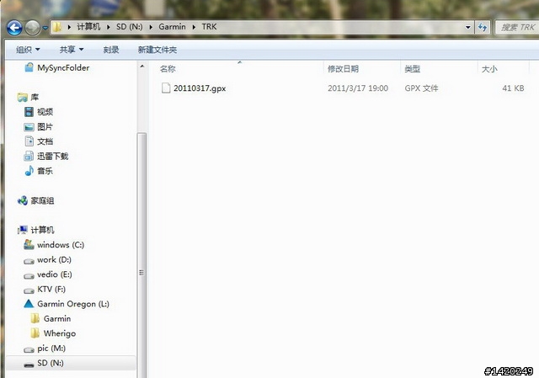539x378 pixels.
Task: Click the windows (C:) drive icon
Action: pos(29,244)
